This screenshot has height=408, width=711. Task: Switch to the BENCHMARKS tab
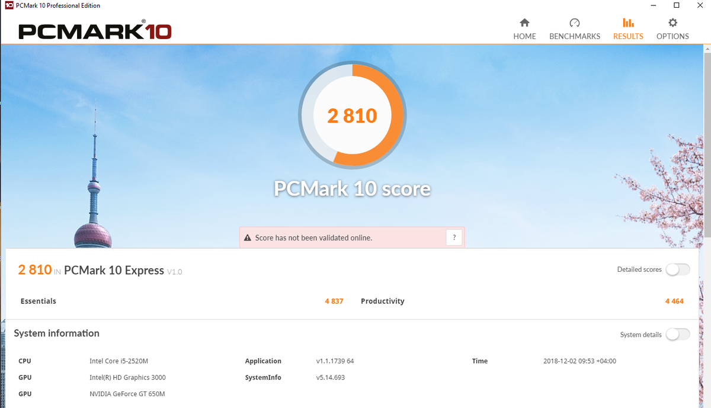click(x=574, y=30)
